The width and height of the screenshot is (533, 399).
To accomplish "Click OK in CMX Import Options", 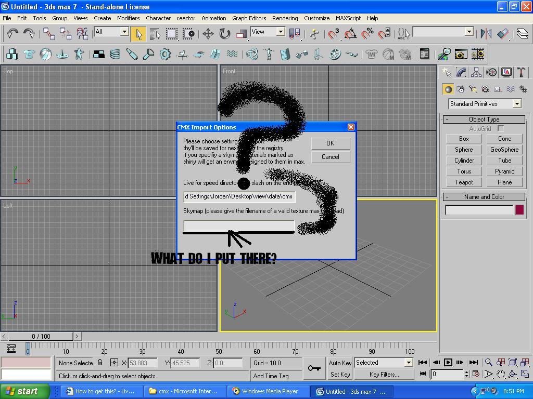I will pos(331,143).
